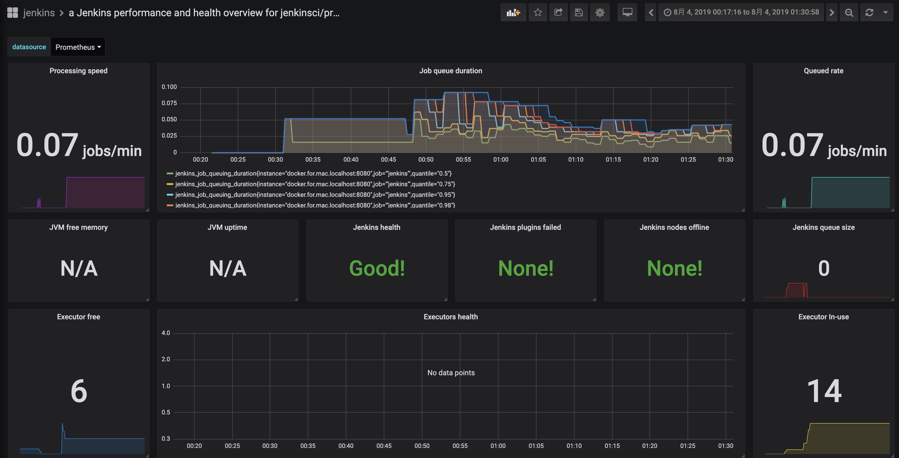Click the None! plugins failed value
The image size is (899, 458).
click(x=526, y=268)
